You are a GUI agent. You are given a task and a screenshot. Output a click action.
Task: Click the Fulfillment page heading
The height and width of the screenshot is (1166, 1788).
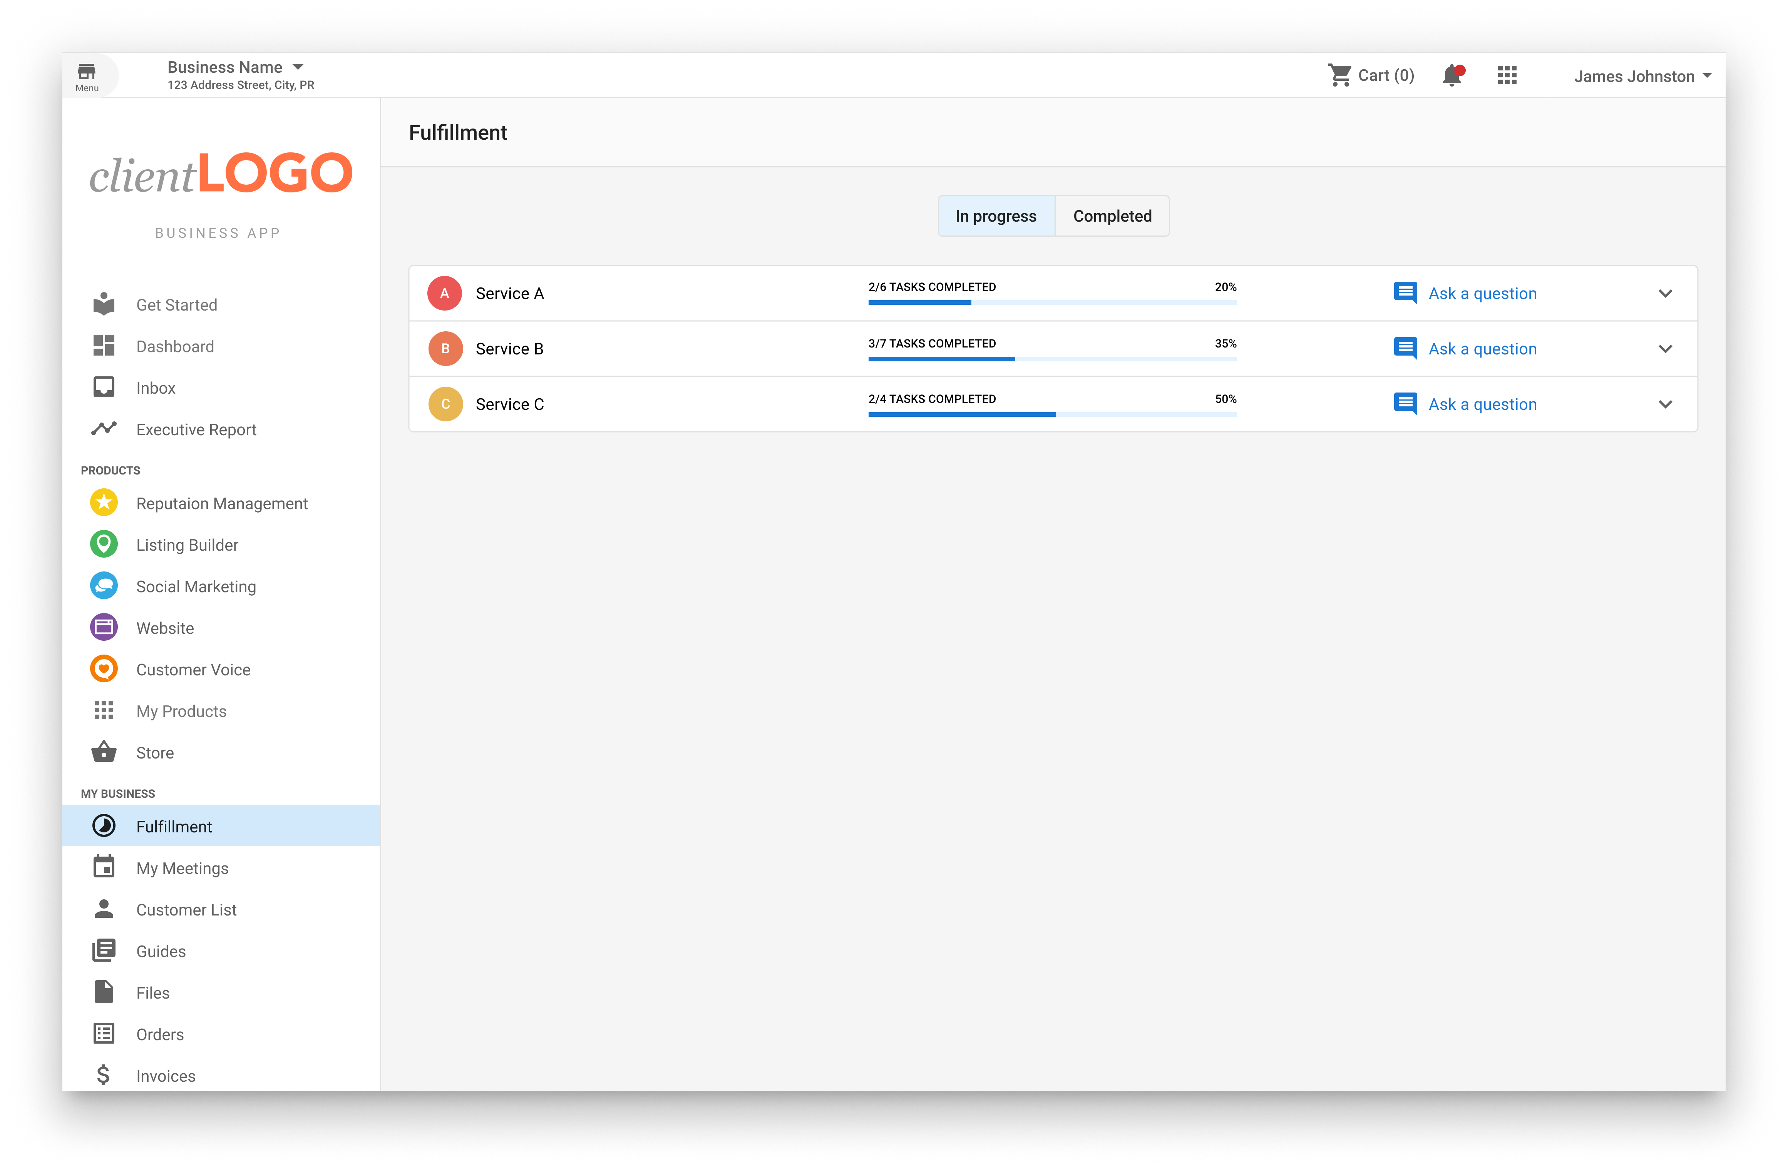point(457,132)
